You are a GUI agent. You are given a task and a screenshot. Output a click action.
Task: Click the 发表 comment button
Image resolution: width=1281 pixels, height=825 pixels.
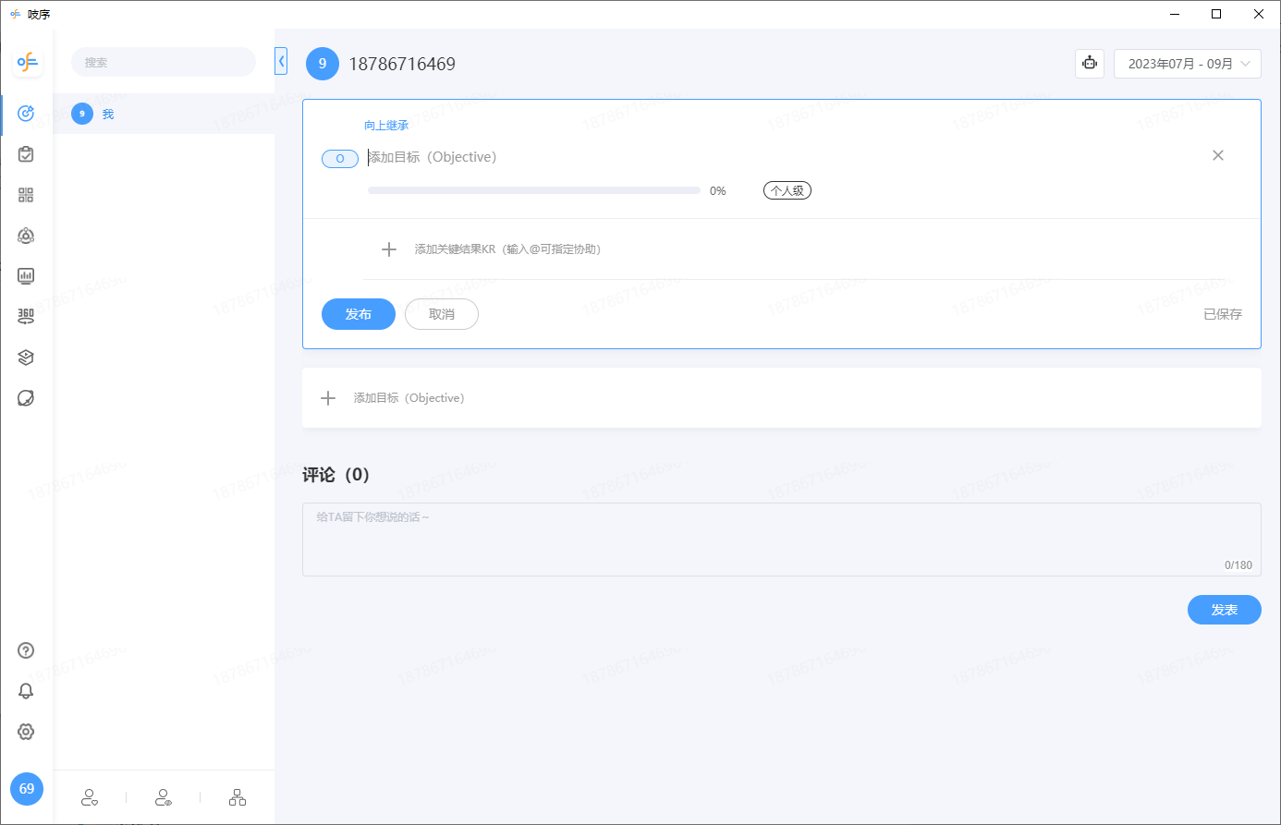(1225, 610)
